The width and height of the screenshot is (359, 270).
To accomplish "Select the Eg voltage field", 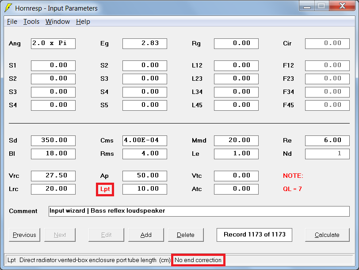I will click(145, 44).
